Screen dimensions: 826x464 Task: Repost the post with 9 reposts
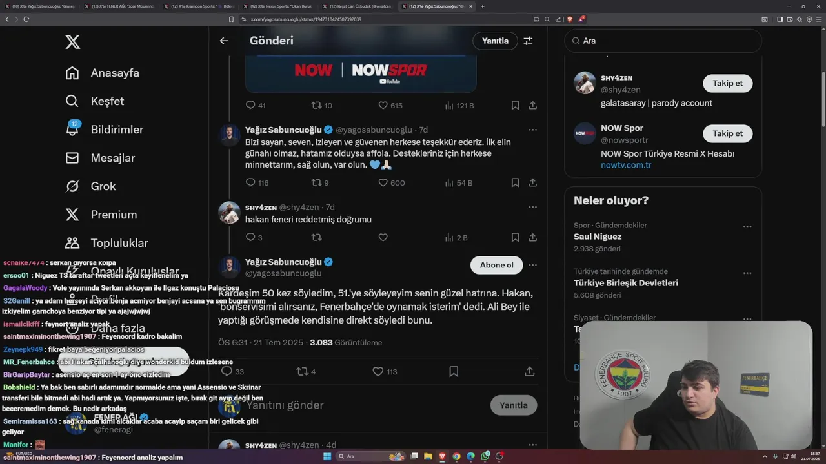point(316,182)
